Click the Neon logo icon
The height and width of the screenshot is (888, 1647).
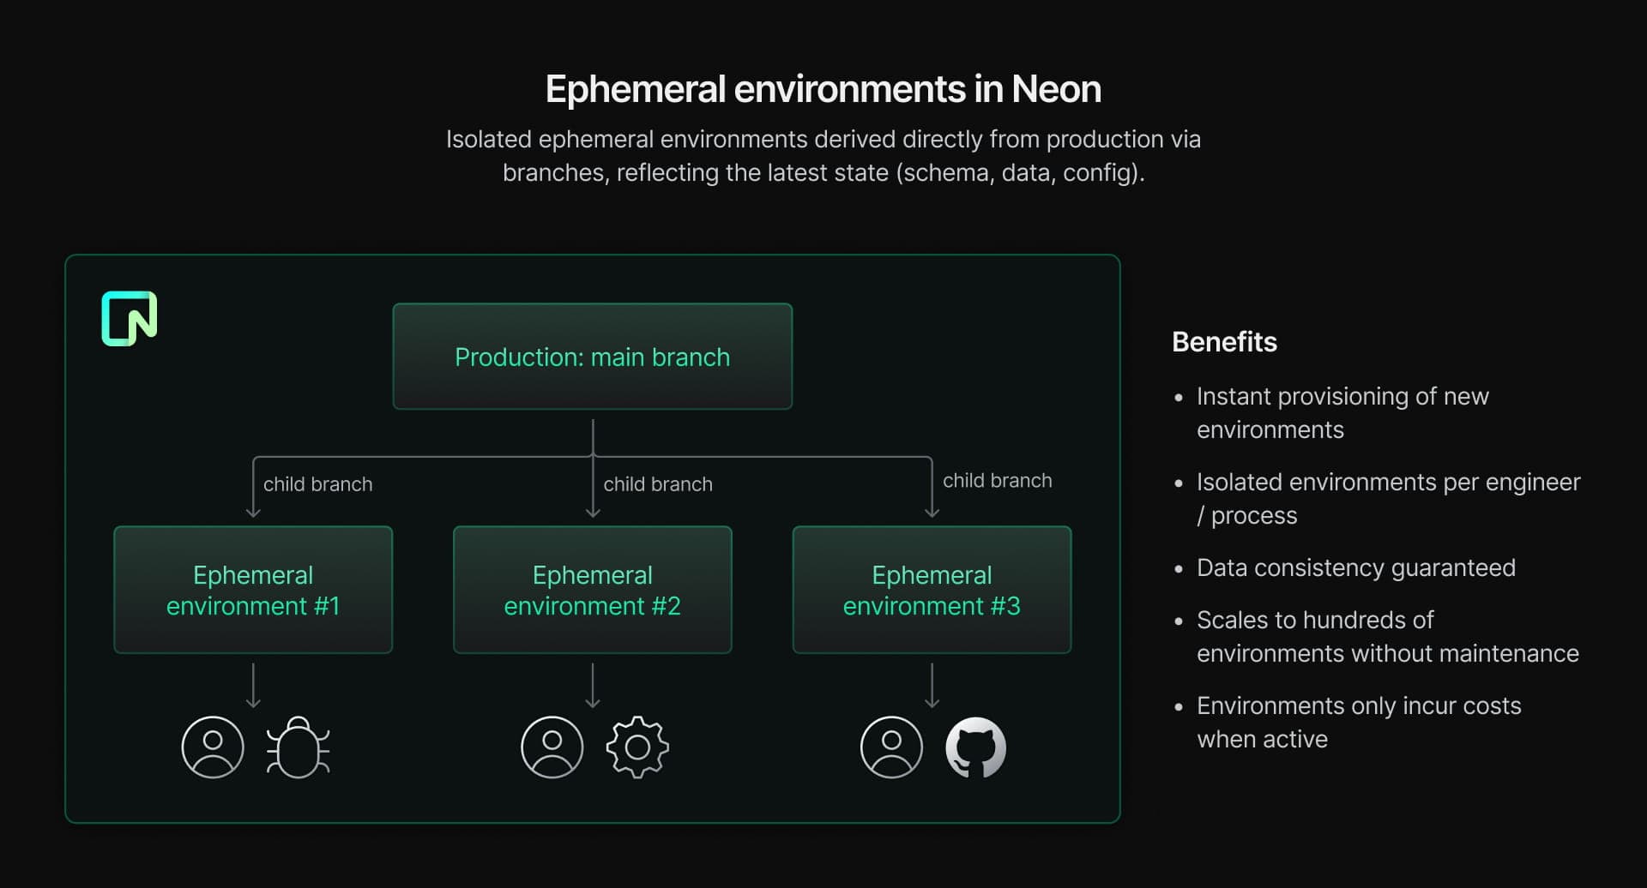click(130, 319)
